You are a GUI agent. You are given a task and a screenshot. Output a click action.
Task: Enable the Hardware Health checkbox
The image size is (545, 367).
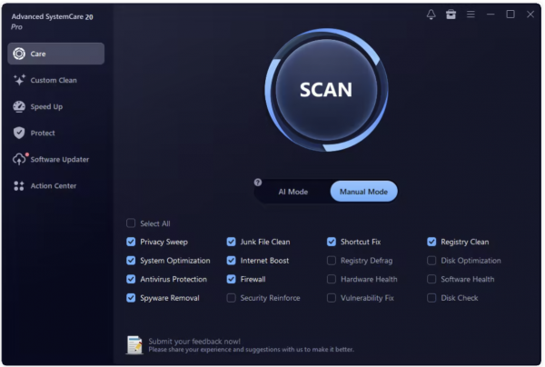point(332,279)
